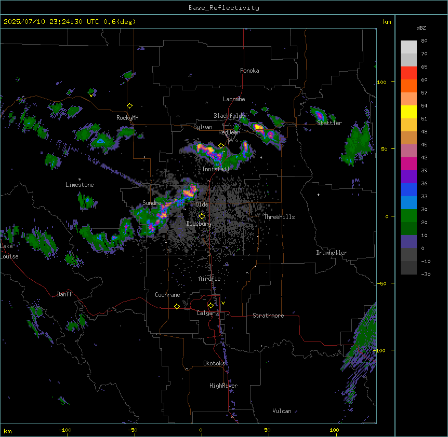Select the -50 tick on the right axis
Image resolution: width=448 pixels, height=437 pixels.
(x=381, y=283)
